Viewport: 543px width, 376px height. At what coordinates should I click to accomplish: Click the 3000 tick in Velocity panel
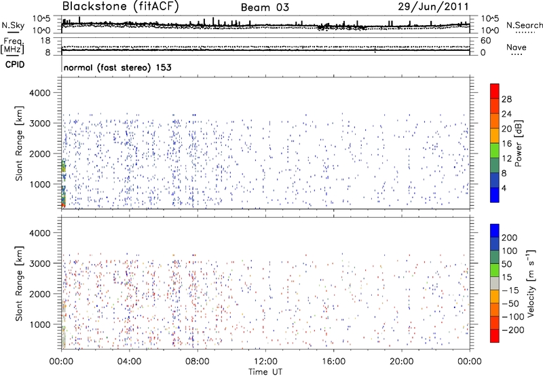39,263
